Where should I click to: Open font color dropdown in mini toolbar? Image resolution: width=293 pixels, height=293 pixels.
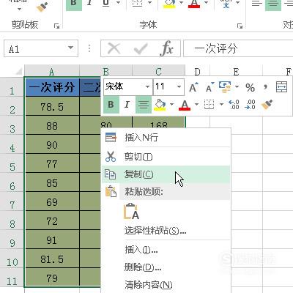pyautogui.click(x=196, y=105)
